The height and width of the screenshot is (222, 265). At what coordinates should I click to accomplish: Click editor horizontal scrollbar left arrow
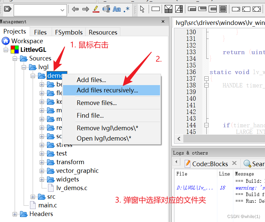coord(179,139)
